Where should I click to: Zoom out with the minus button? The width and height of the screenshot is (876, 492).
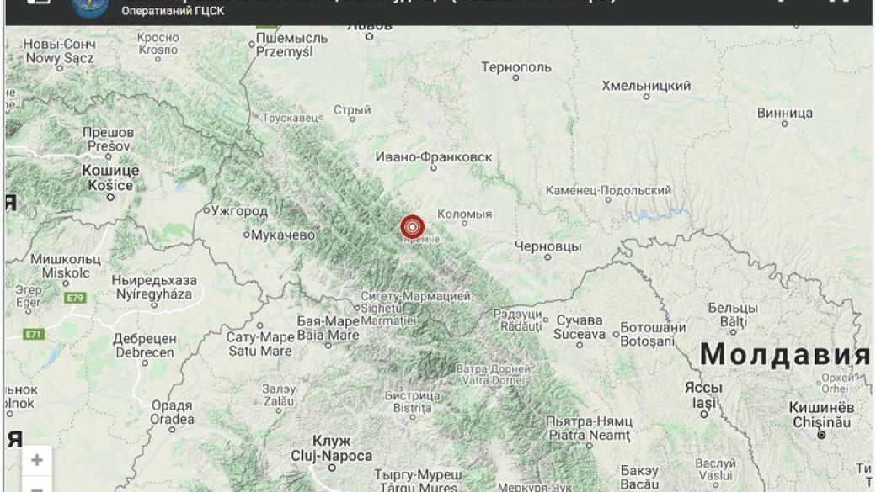37,485
